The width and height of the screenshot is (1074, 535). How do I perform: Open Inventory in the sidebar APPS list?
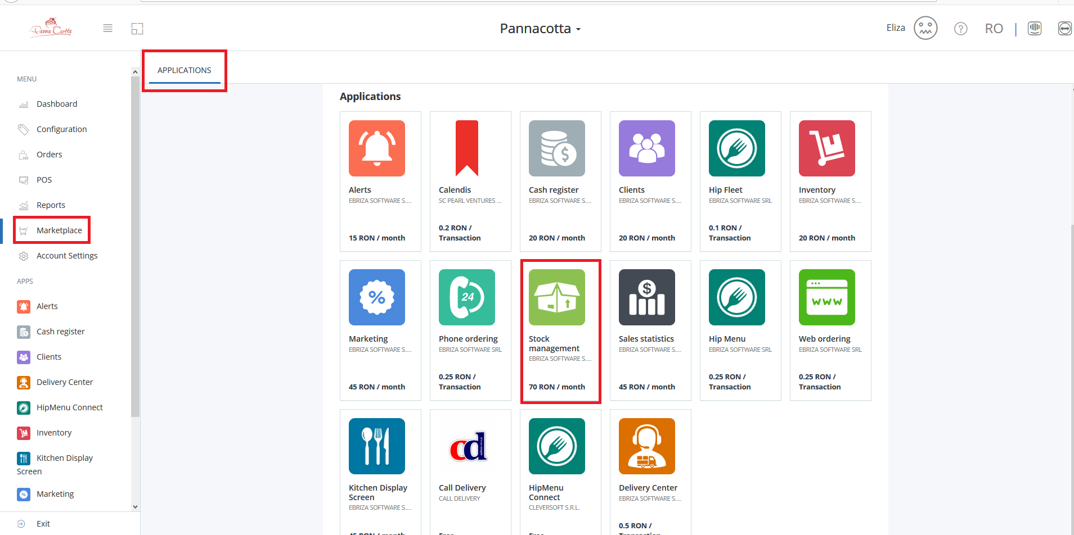pyautogui.click(x=54, y=433)
